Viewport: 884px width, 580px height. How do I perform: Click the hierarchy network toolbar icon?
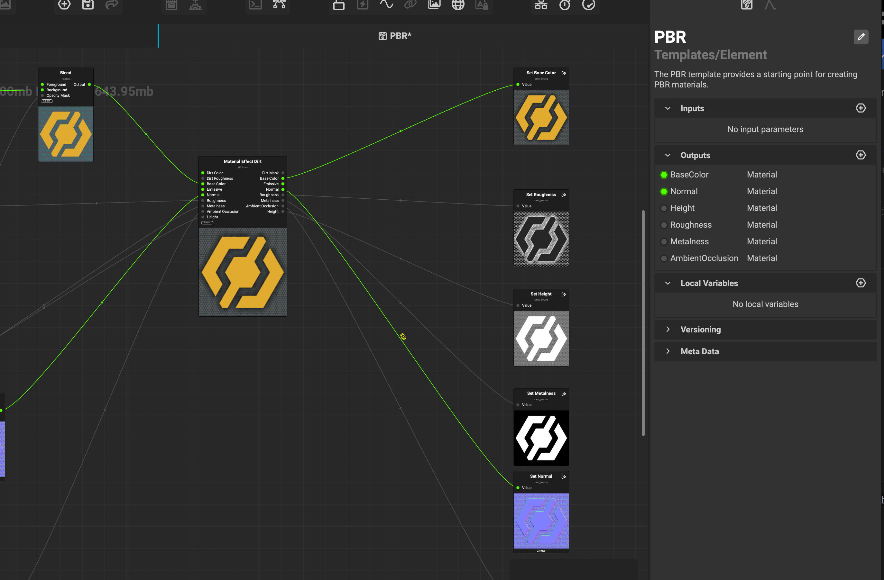point(541,5)
